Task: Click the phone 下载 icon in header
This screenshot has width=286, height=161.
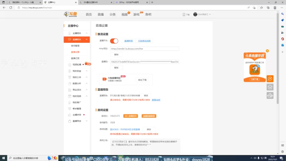Action: (184, 14)
